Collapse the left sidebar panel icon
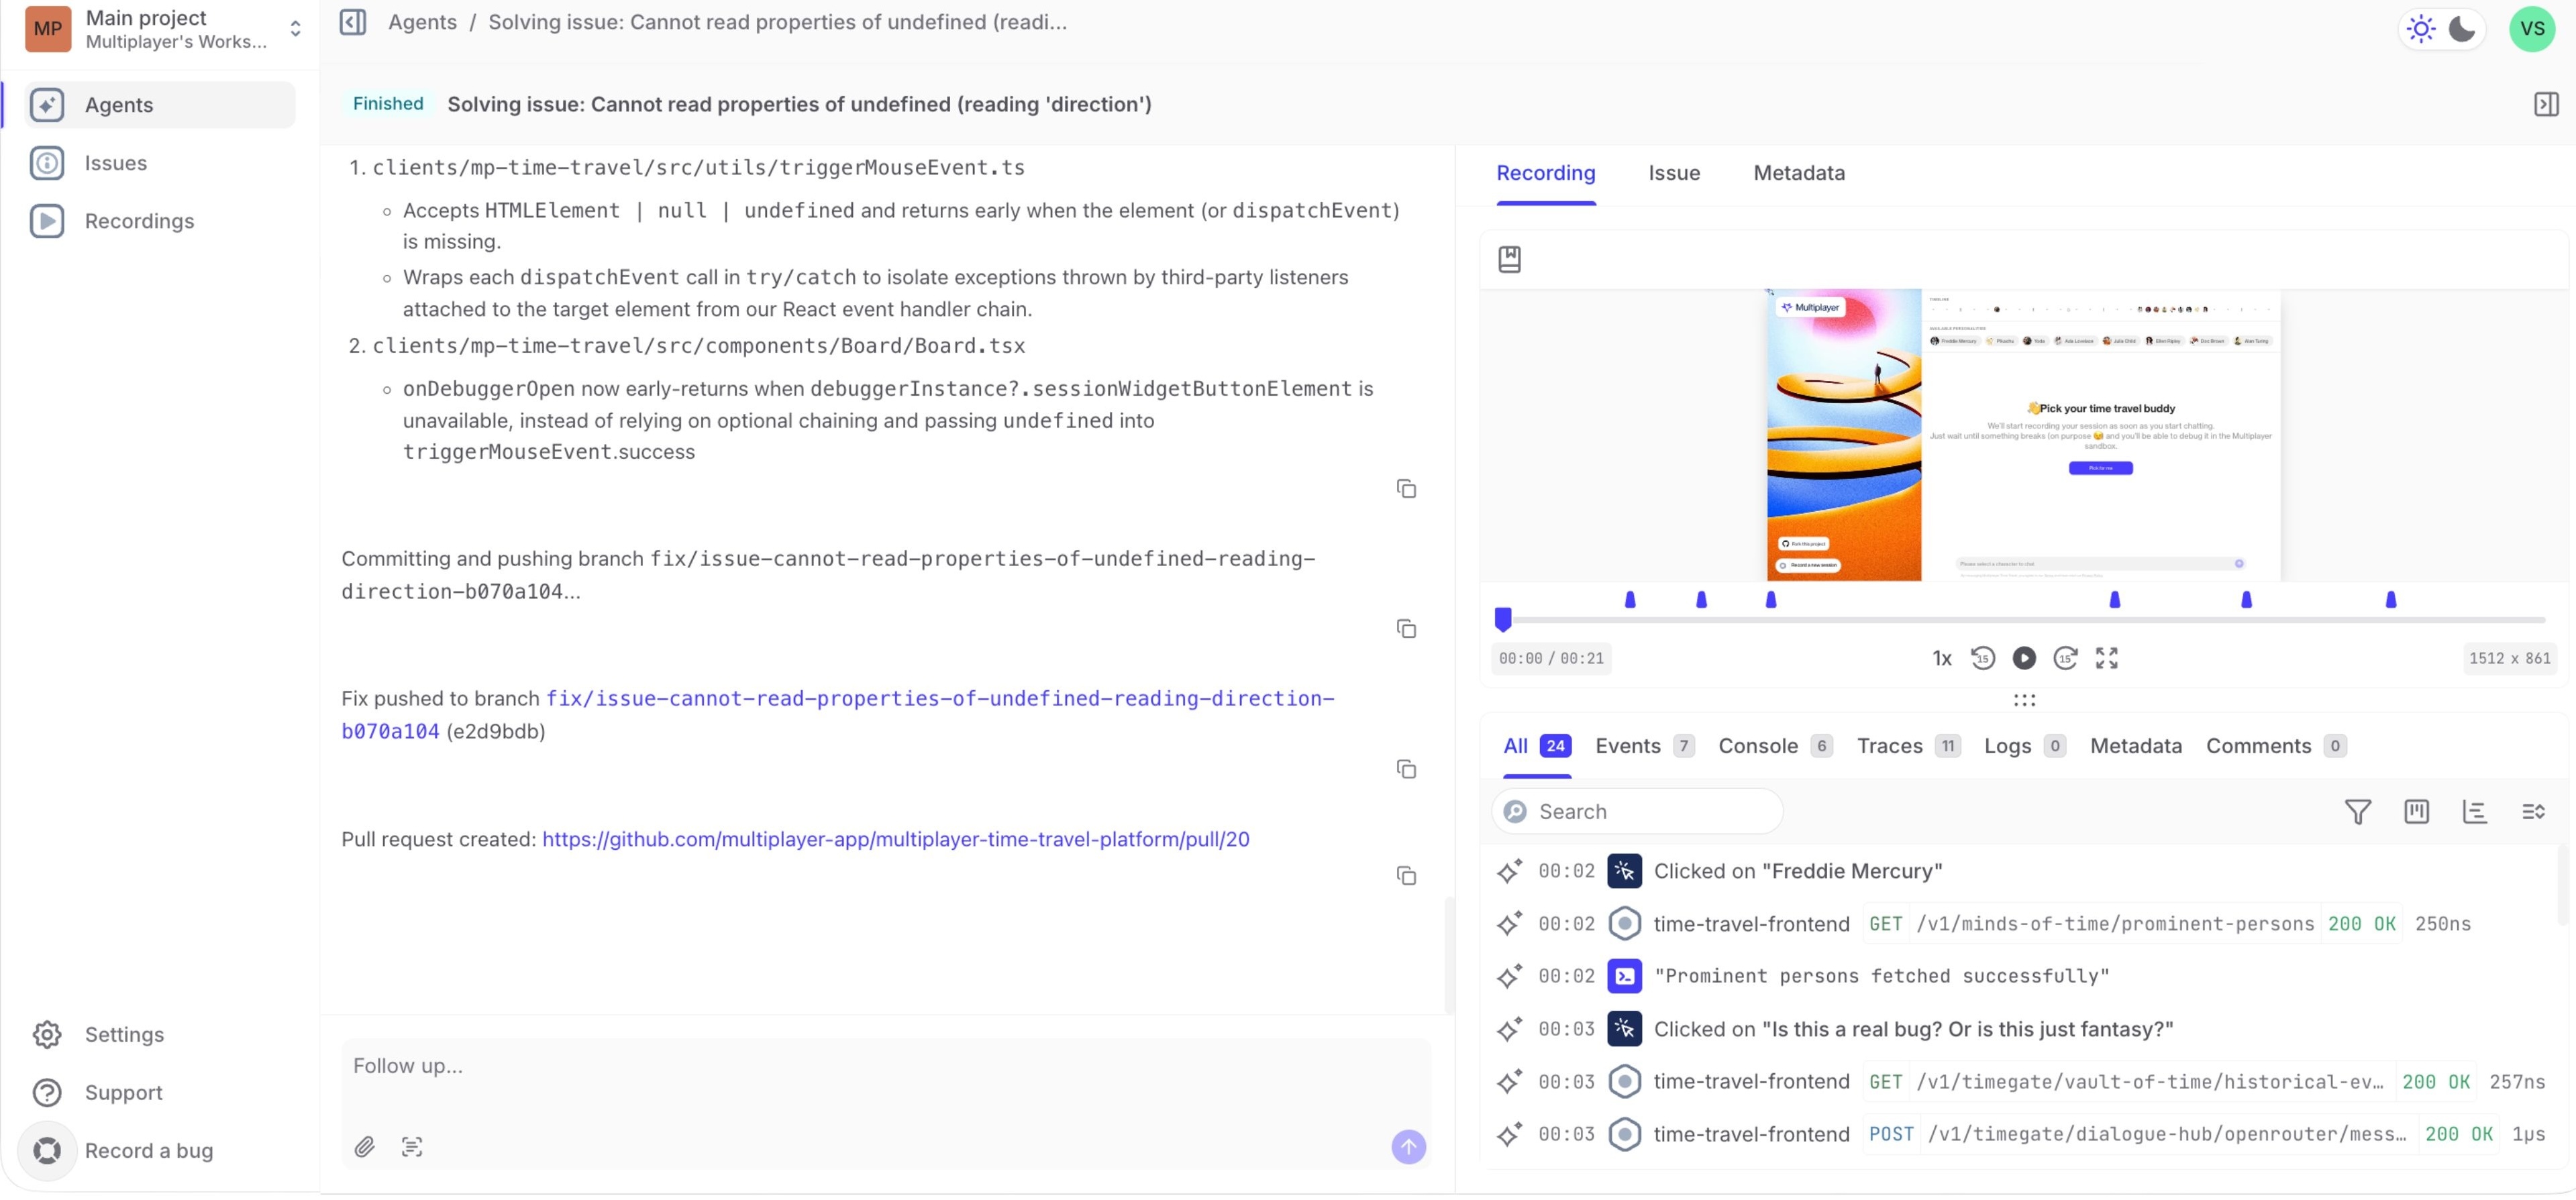Image resolution: width=2576 pixels, height=1200 pixels. (353, 22)
